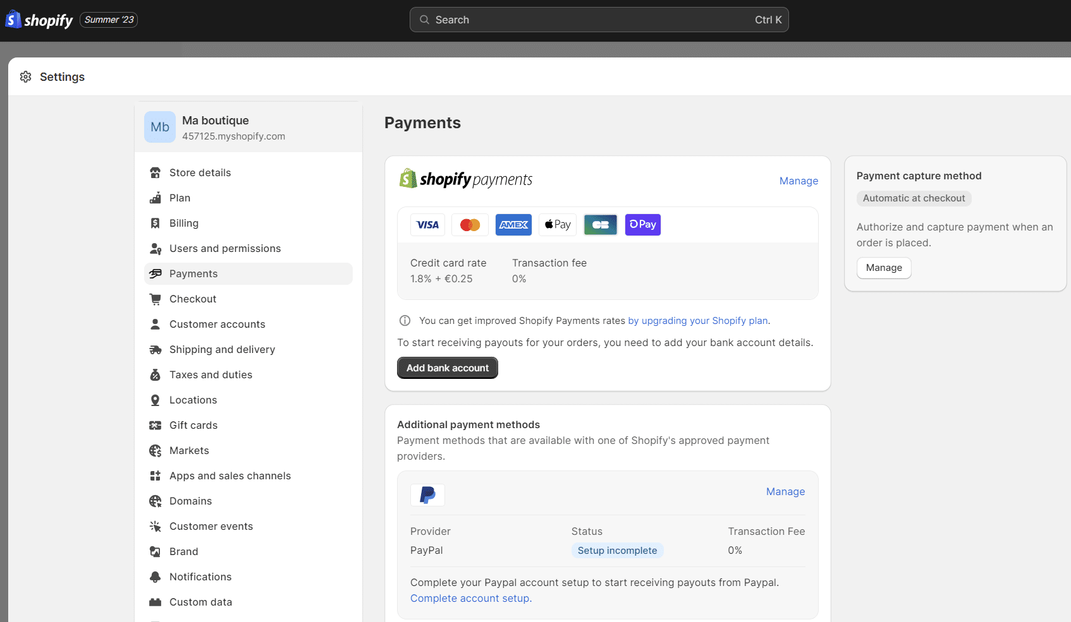Viewport: 1071px width, 622px height.
Task: Manage Shopify Payments link
Action: click(799, 181)
